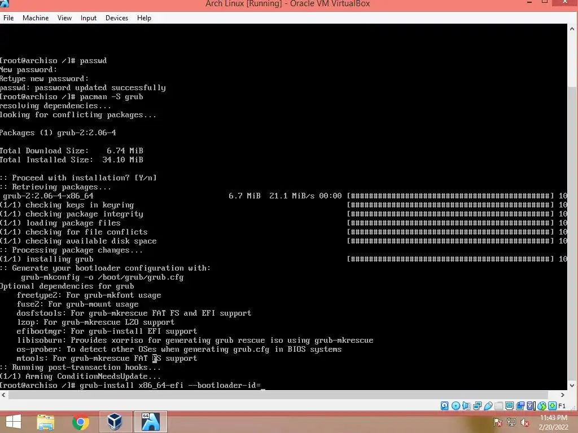Click the horizontal scrollbar left arrow
This screenshot has height=433, width=578.
pyautogui.click(x=4, y=395)
